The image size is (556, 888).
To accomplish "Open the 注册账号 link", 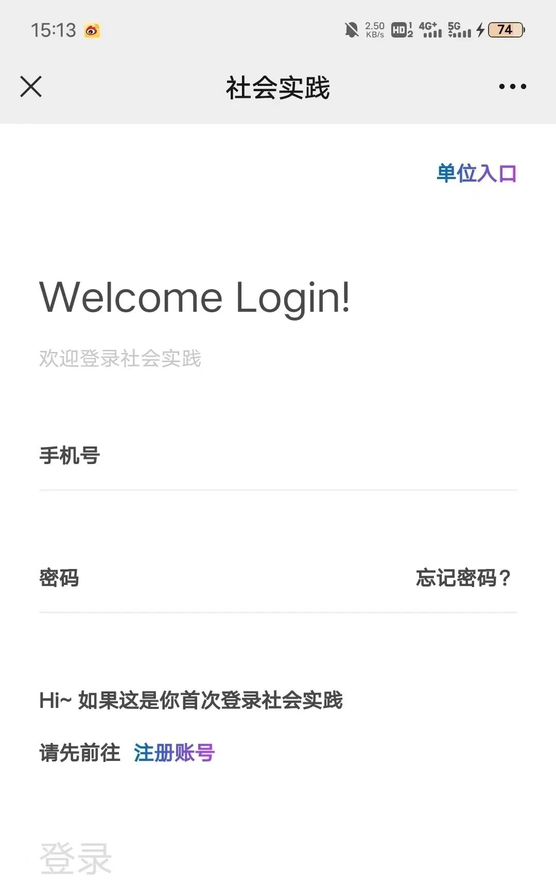I will click(174, 753).
